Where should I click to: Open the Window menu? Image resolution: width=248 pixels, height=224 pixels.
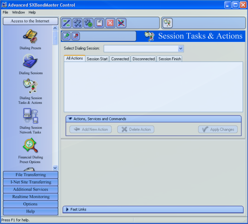click(x=18, y=12)
